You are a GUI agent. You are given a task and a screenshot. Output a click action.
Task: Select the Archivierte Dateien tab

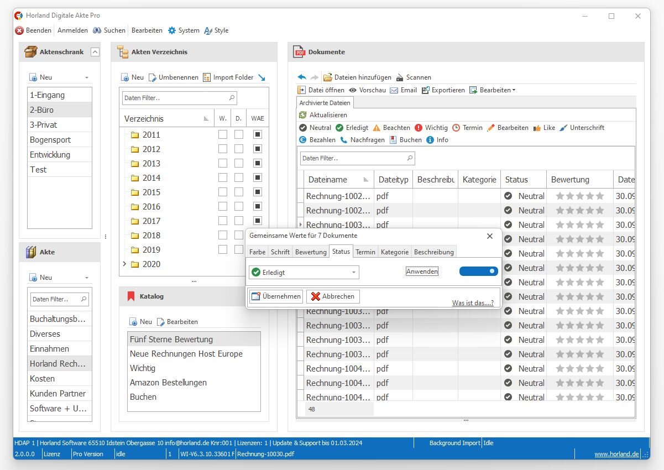pyautogui.click(x=325, y=103)
